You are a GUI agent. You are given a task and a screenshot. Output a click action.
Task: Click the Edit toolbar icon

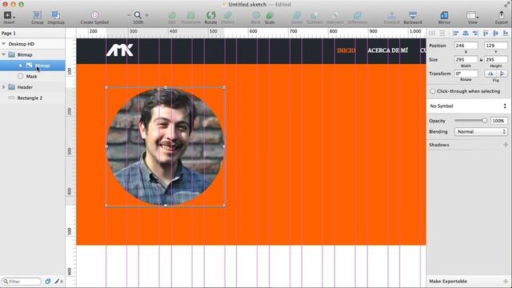(x=172, y=15)
